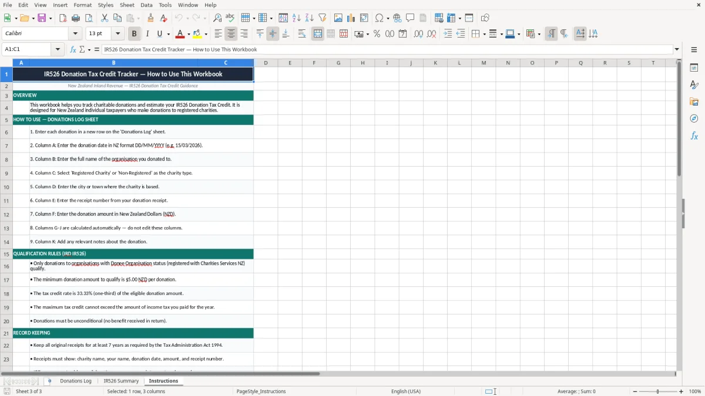Switch to the IR526 Summary sheet tab
The height and width of the screenshot is (396, 705).
pyautogui.click(x=121, y=381)
